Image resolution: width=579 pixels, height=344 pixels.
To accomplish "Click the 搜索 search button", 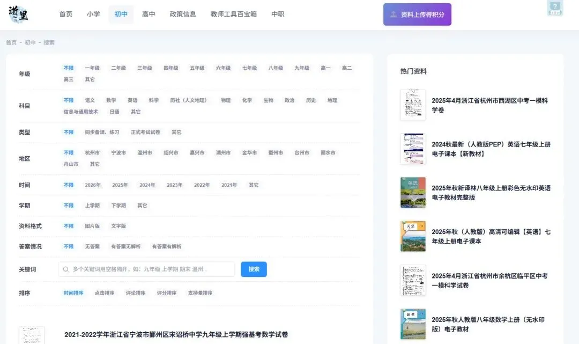I will pos(254,269).
